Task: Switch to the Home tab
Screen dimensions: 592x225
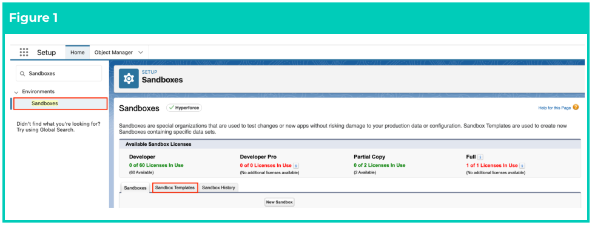Action: tap(78, 52)
